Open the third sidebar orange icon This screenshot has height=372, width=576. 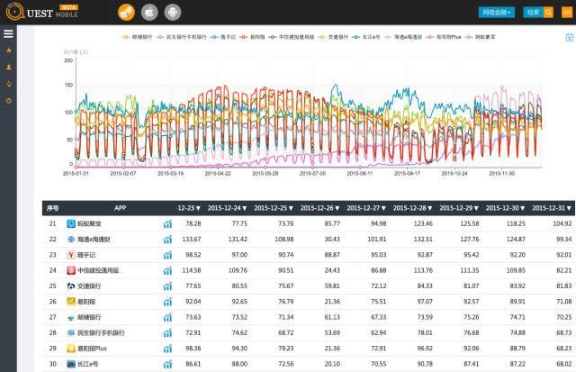[x=9, y=84]
